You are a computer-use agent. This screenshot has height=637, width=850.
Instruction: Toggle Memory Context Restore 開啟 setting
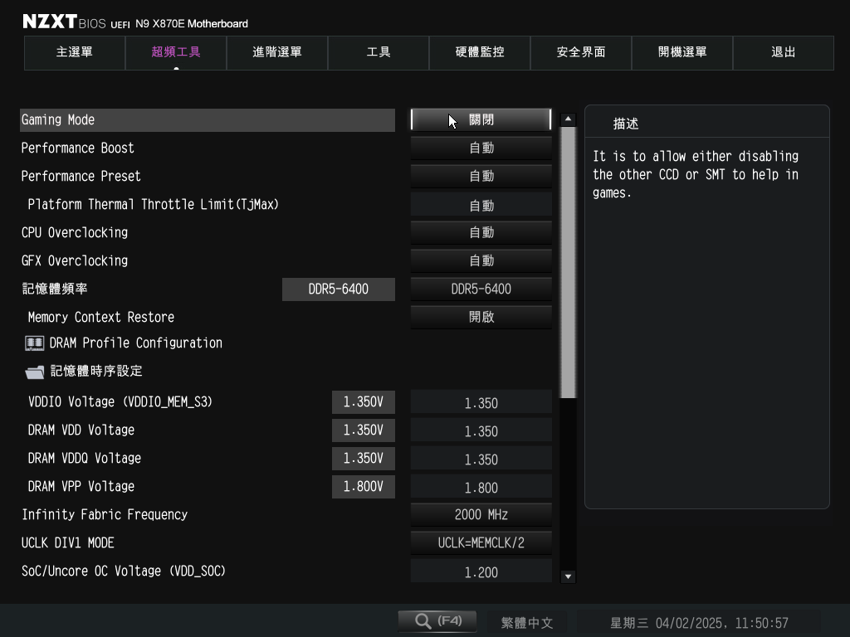(x=481, y=317)
